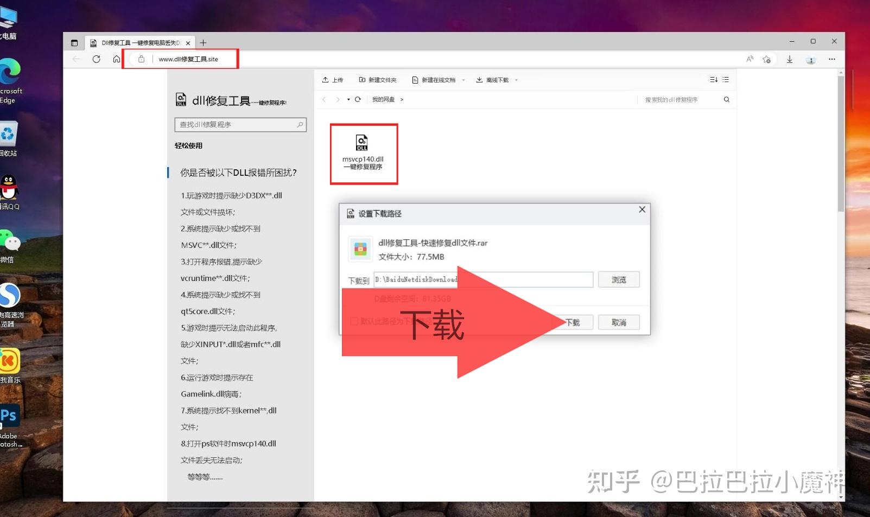Click the 新建在线文档 document button
This screenshot has height=517, width=870.
[x=434, y=80]
